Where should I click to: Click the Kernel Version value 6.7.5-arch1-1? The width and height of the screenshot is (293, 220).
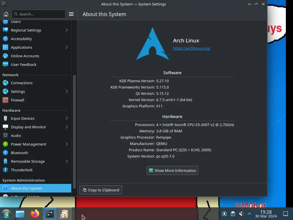tap(174, 100)
